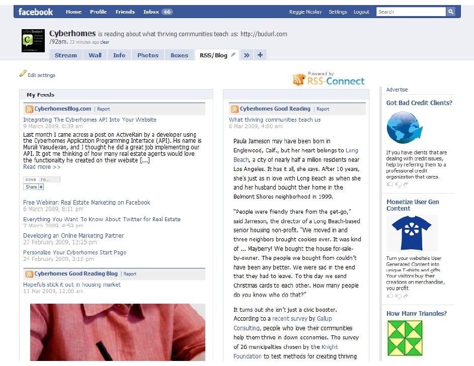This screenshot has height=366, width=474.
Task: Open the 'Got Bad Credit Clients?' ad title
Action: pyautogui.click(x=419, y=103)
